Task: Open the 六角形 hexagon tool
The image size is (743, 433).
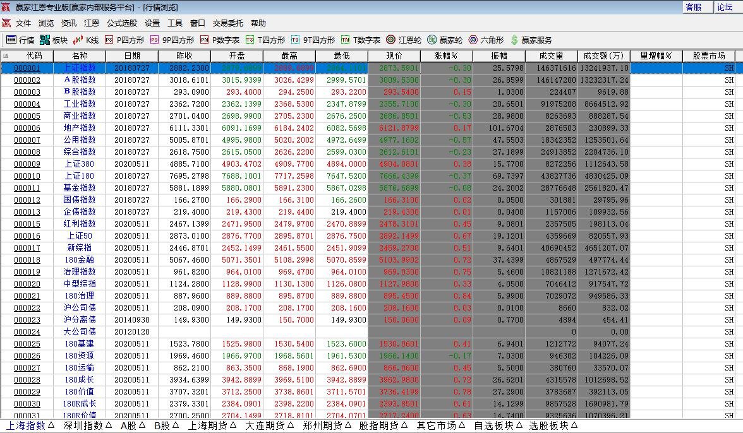Action: [486, 40]
